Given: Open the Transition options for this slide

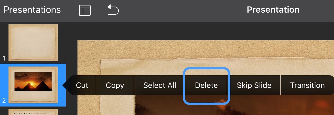Looking at the screenshot, I should 307,85.
